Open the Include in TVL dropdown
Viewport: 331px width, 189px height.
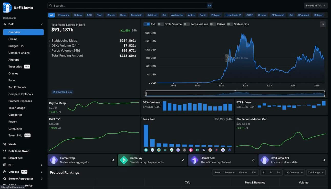pyautogui.click(x=316, y=6)
